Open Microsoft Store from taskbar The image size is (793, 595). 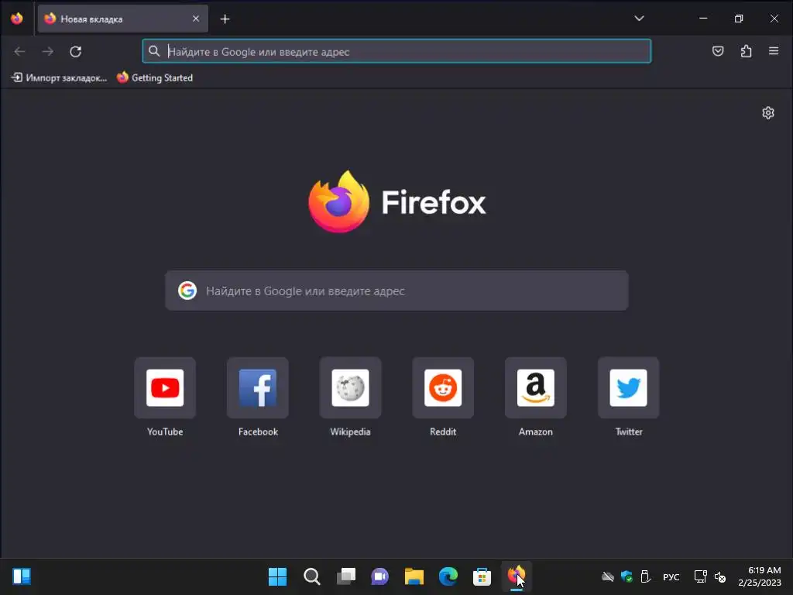click(482, 576)
